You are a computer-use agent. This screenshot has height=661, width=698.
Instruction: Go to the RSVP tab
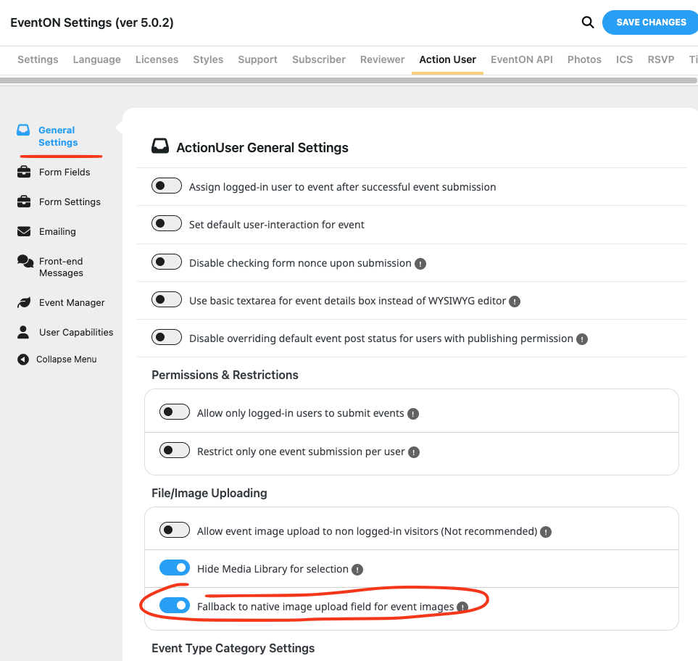coord(660,59)
